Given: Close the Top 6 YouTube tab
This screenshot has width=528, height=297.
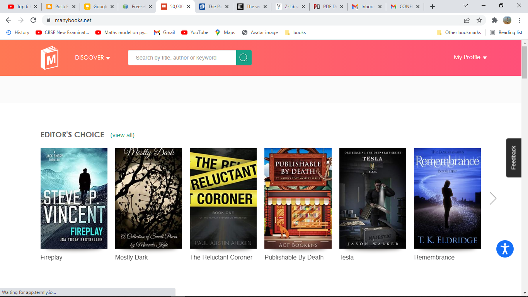Looking at the screenshot, I should 35,7.
